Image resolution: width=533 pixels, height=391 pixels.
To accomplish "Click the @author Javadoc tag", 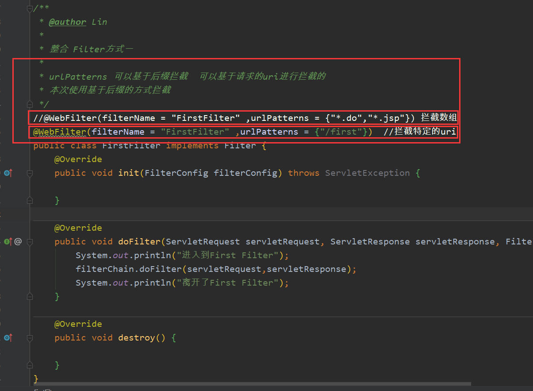I will 67,22.
